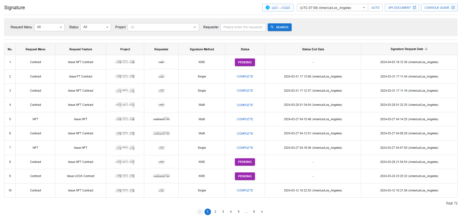Select current page 1 in pagination
The image size is (460, 217).
[208, 212]
